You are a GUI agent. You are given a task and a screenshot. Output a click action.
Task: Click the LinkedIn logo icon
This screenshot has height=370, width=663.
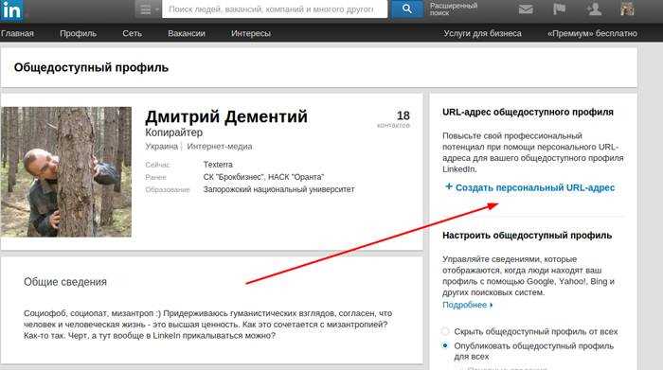tap(11, 9)
